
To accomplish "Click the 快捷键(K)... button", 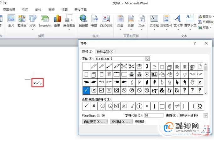I will (121, 122).
